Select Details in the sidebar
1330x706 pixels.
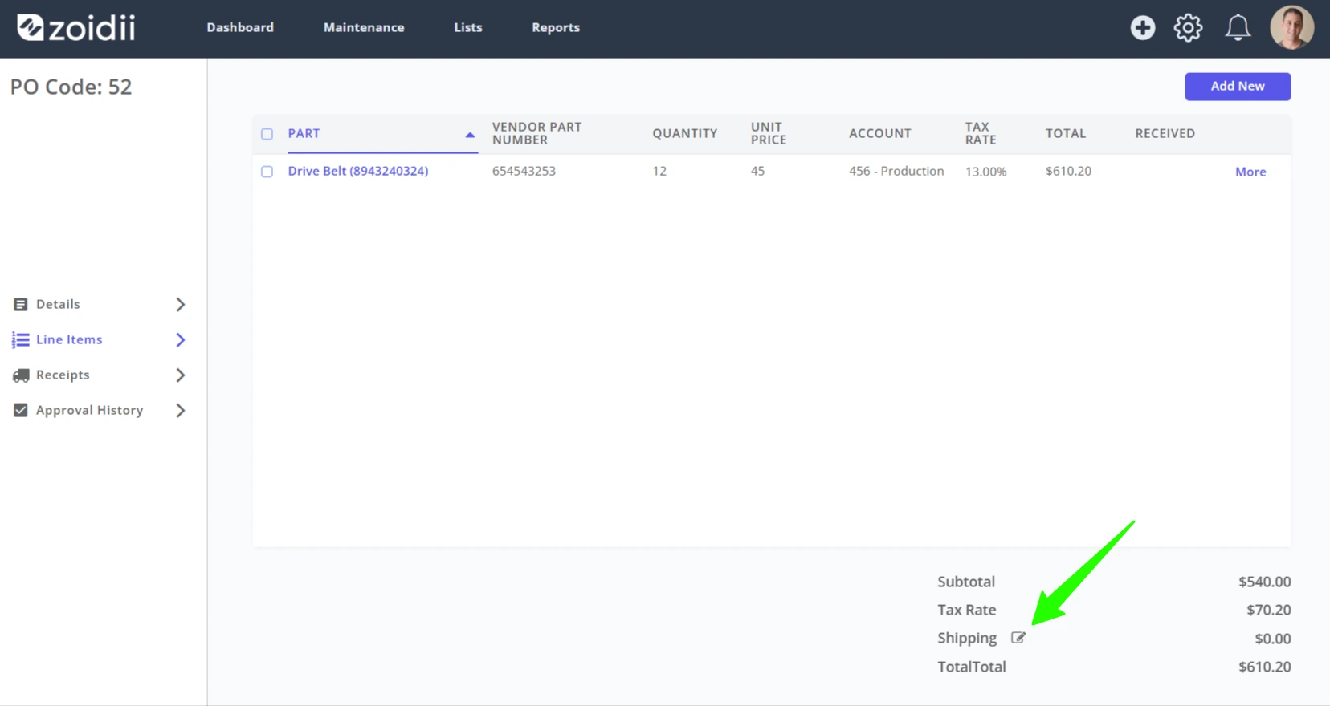58,304
